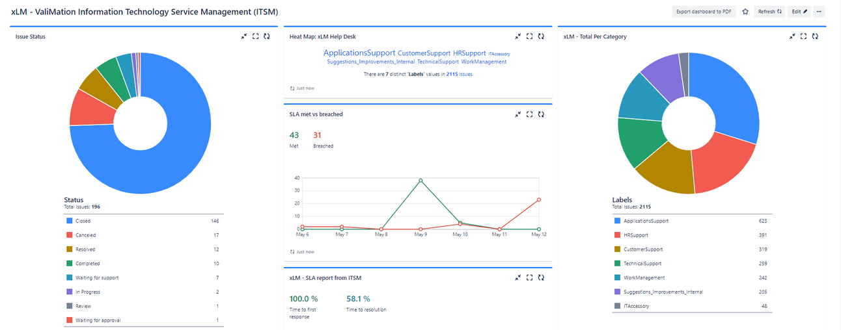Refresh the Issue Status gadget
Image resolution: width=841 pixels, height=330 pixels.
267,36
